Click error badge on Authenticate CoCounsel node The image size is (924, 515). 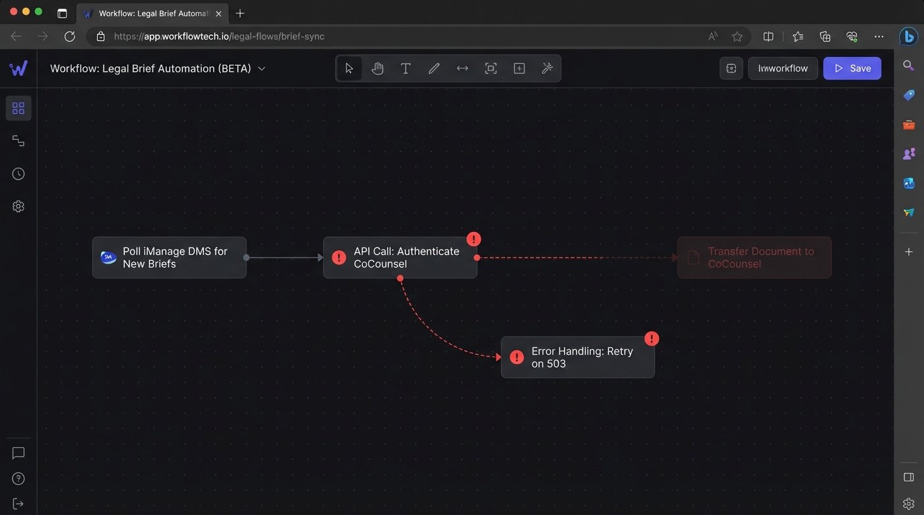click(x=474, y=239)
